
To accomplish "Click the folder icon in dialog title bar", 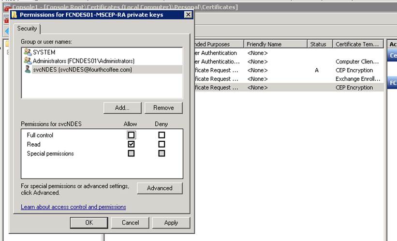I will [15, 15].
